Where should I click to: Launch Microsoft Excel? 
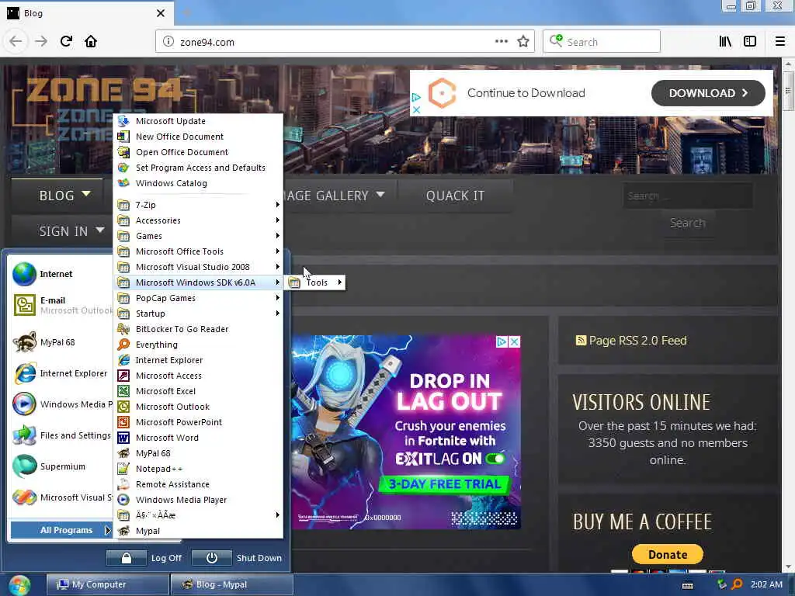click(198, 391)
